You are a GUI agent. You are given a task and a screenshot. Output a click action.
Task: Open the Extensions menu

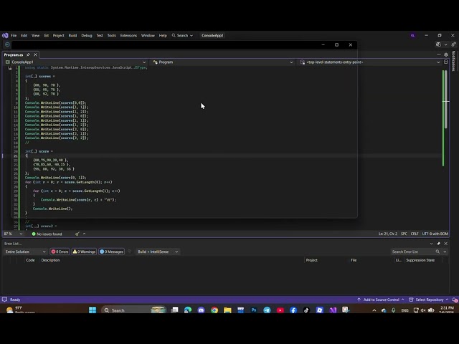tap(128, 35)
